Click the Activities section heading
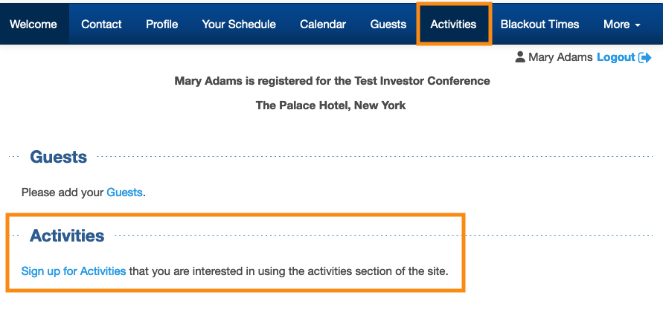 click(x=67, y=236)
